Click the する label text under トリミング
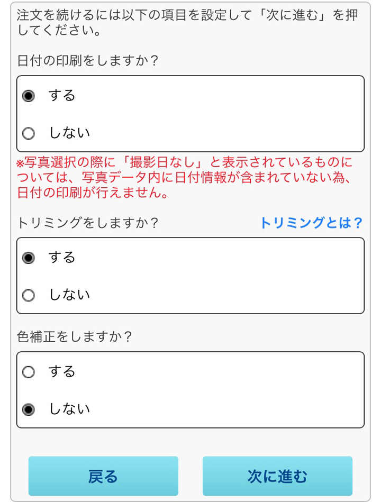This screenshot has height=502, width=381. [62, 258]
